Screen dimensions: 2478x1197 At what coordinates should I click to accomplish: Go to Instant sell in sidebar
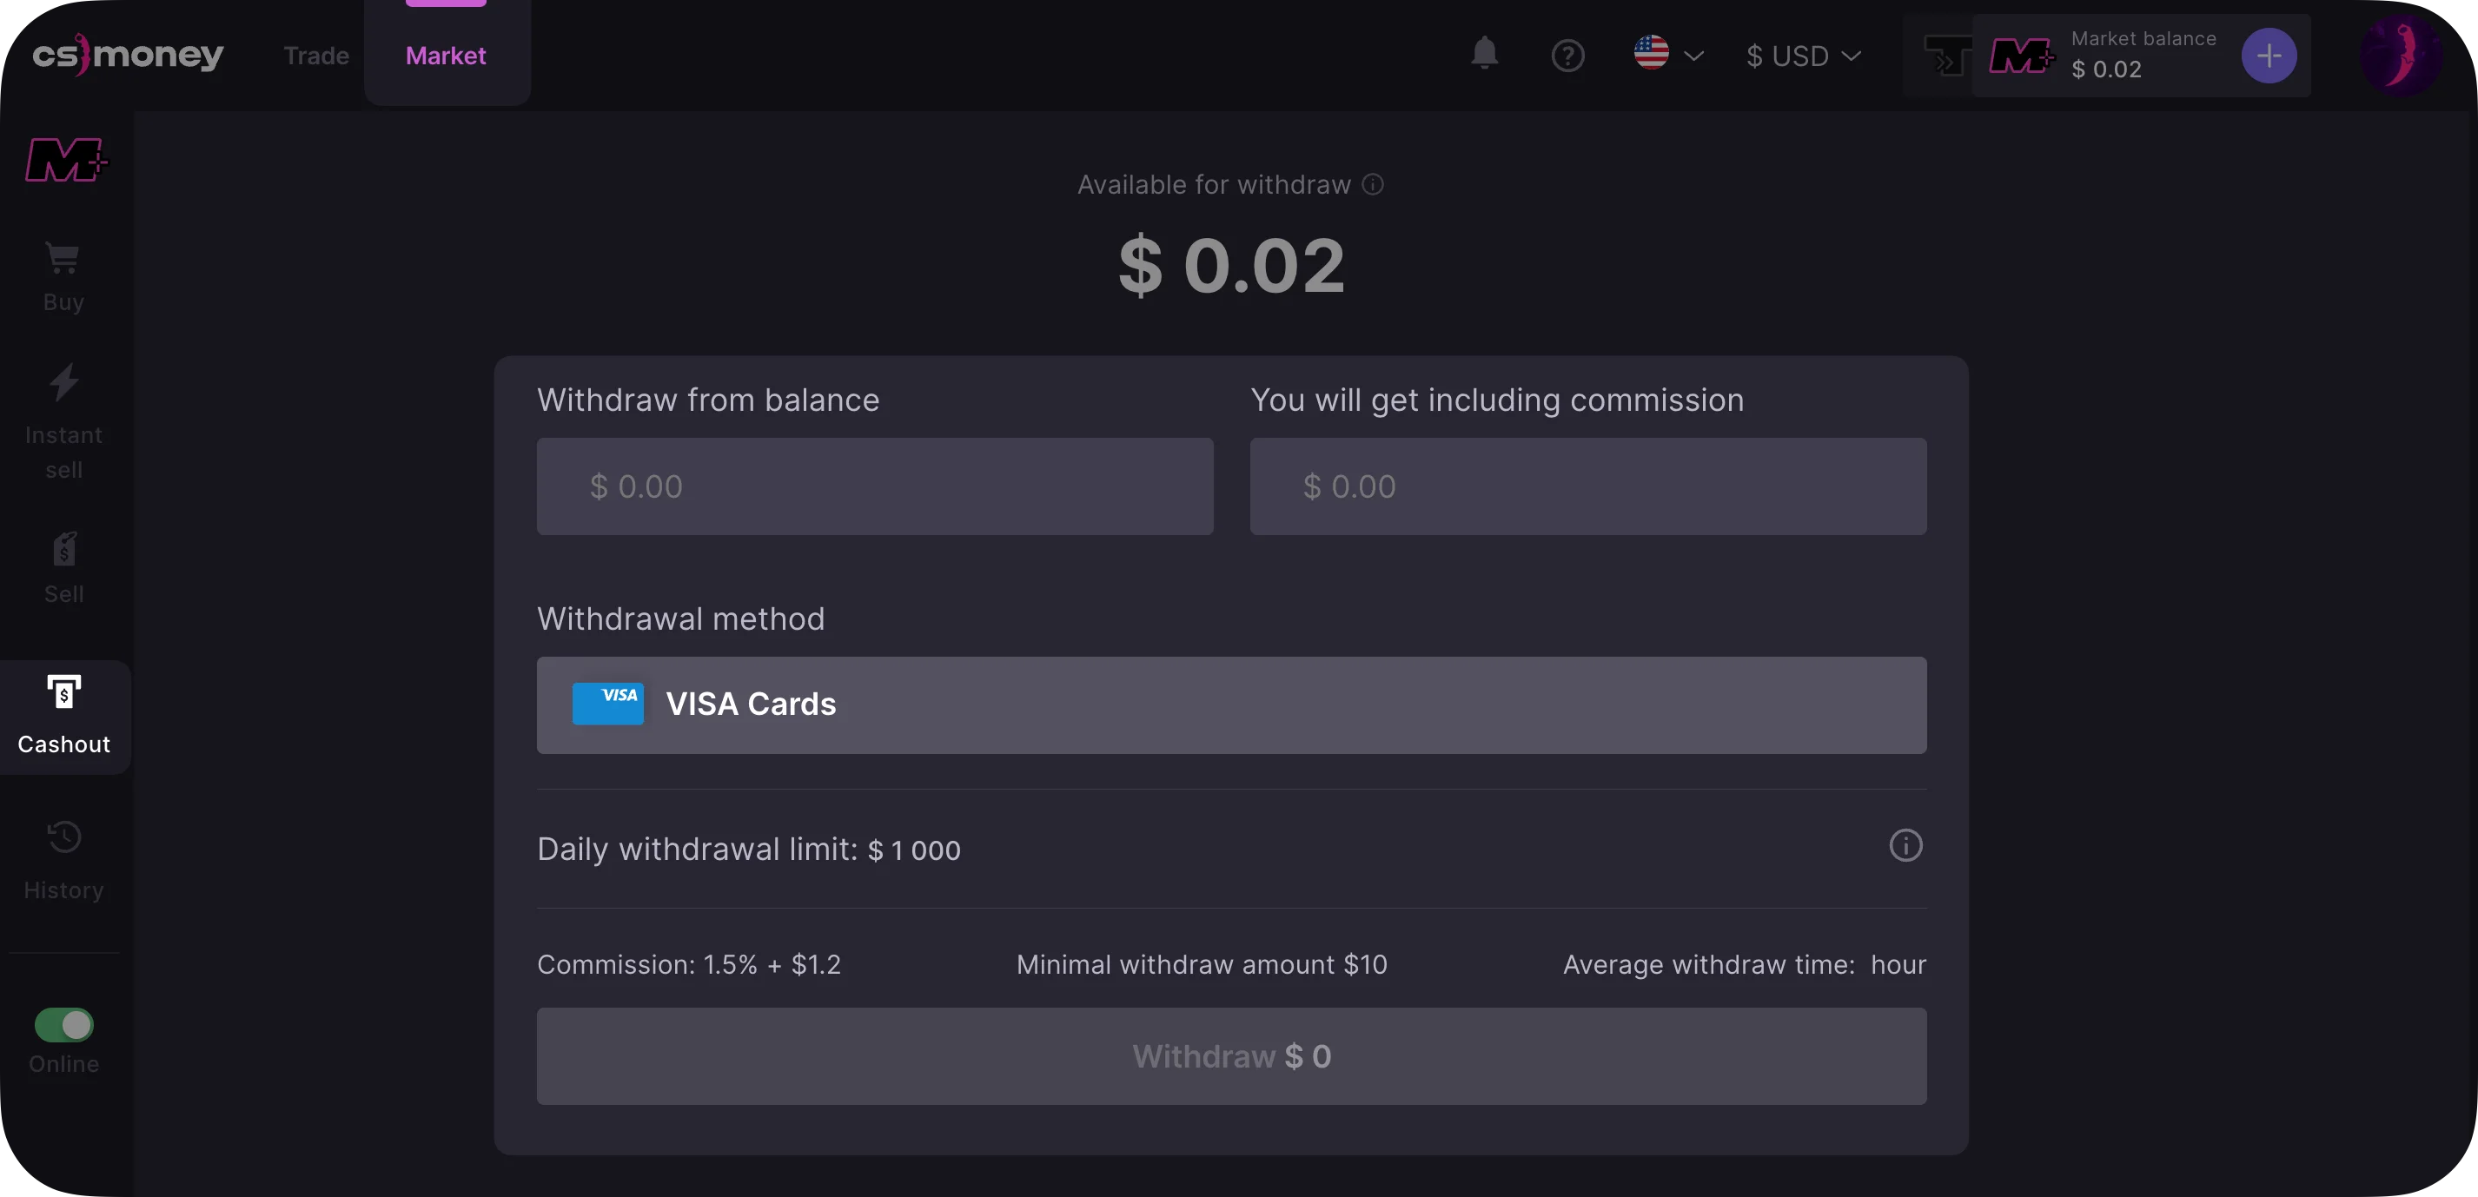pos(63,421)
